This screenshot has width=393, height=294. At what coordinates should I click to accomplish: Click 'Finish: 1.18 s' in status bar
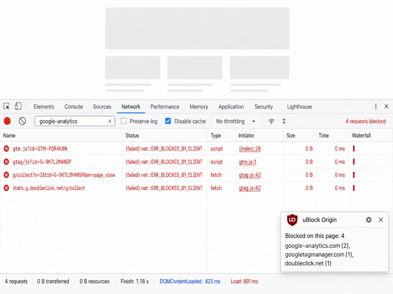(135, 281)
